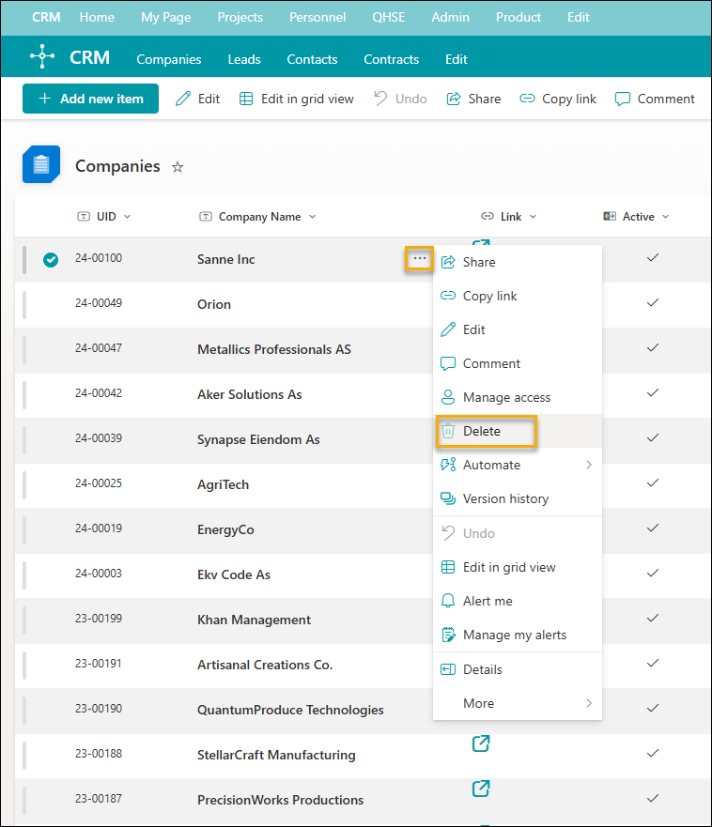This screenshot has width=712, height=827.
Task: Open the ellipsis menu for Sanne Inc
Action: coord(420,258)
